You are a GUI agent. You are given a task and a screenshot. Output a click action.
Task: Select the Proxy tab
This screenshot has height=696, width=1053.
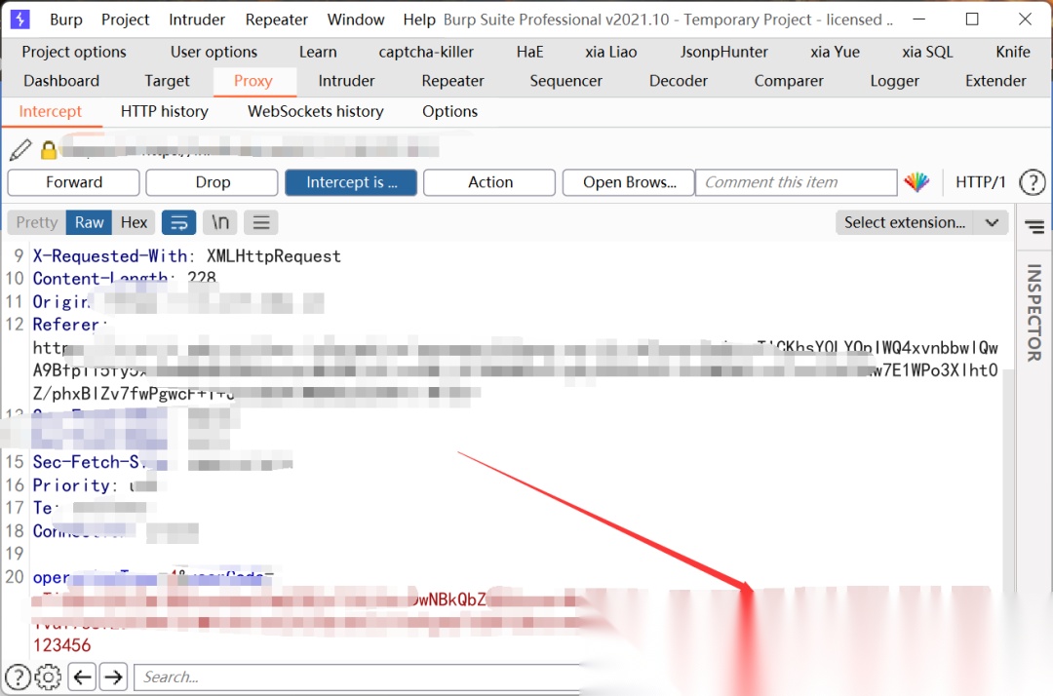pyautogui.click(x=253, y=81)
